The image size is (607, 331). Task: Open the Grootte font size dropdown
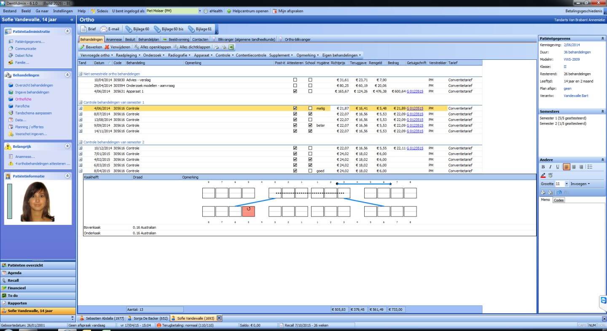(567, 184)
